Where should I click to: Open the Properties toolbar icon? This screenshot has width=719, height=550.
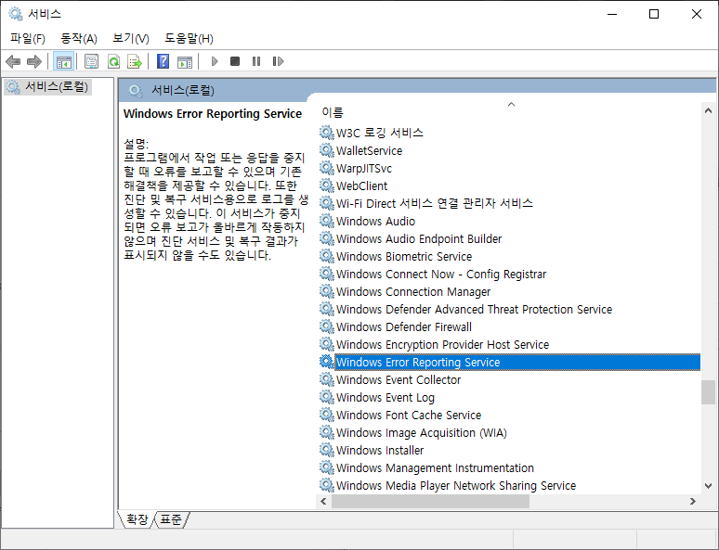coord(92,61)
